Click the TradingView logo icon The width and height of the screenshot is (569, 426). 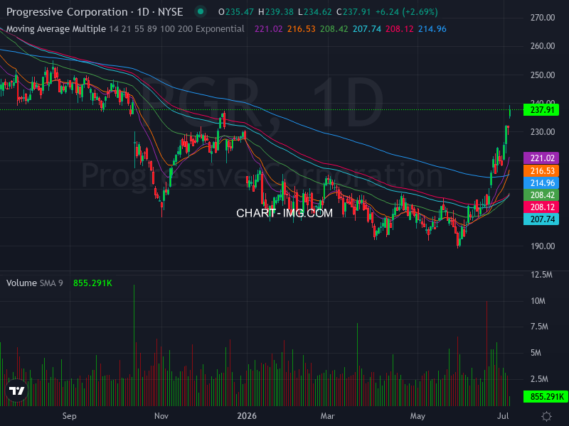point(16,391)
